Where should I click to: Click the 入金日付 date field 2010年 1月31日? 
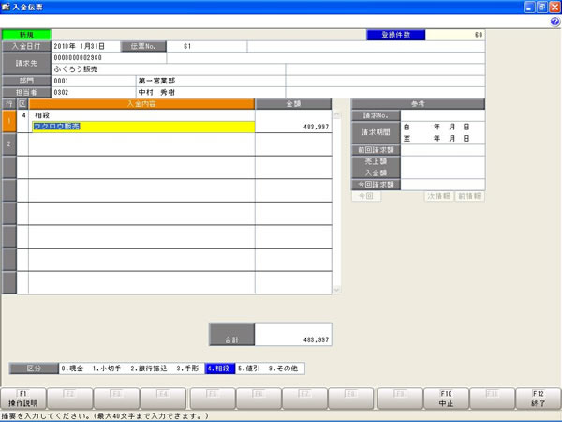click(x=86, y=46)
